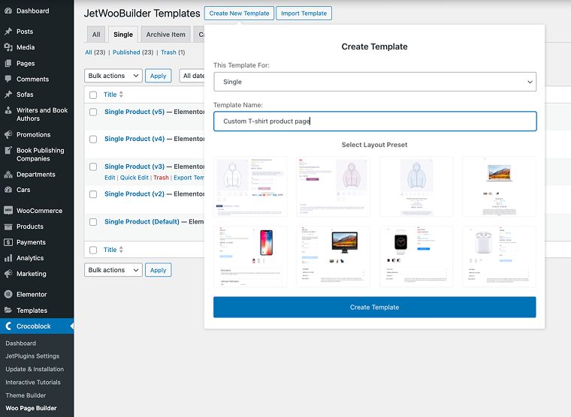Click the Writers and Book Authors icon
This screenshot has height=417, width=571.
[x=8, y=110]
